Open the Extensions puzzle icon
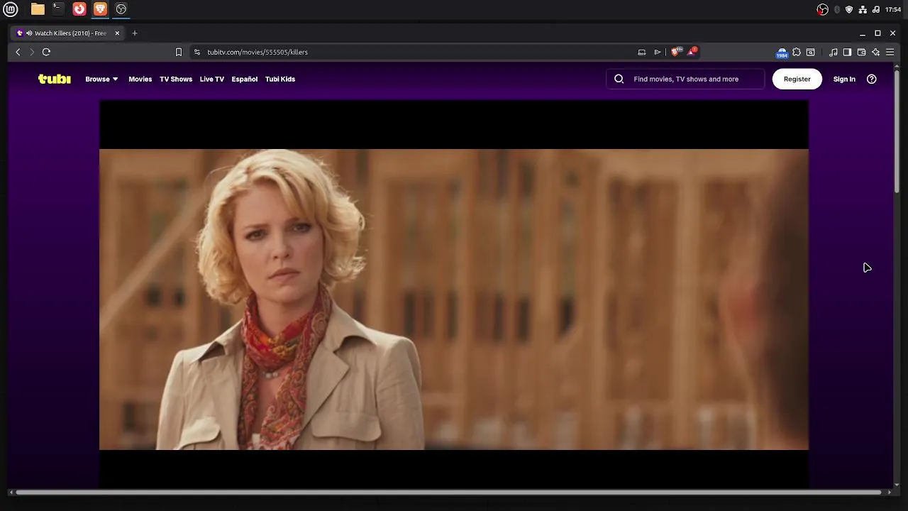 click(797, 52)
